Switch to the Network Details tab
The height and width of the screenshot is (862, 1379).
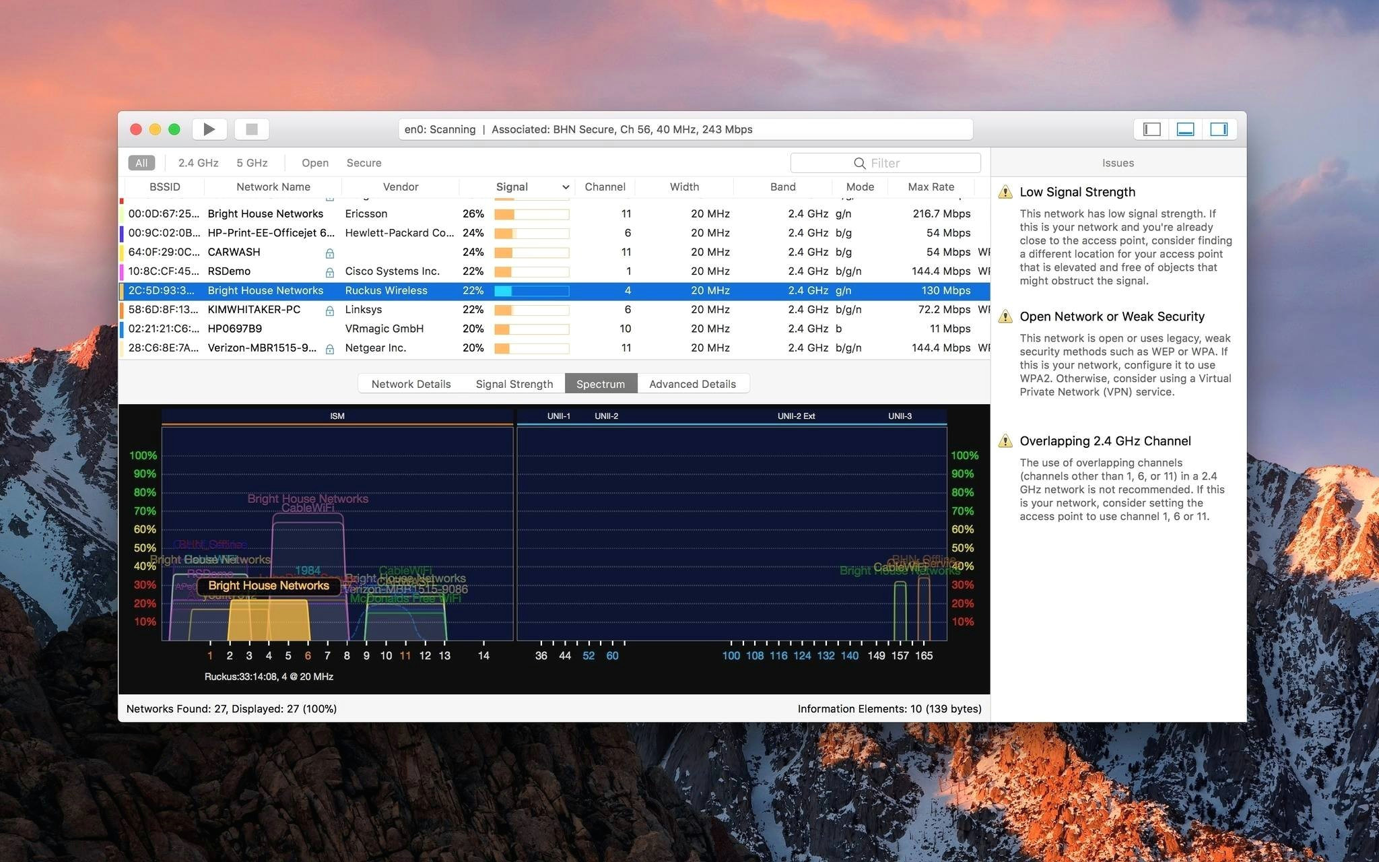coord(410,383)
